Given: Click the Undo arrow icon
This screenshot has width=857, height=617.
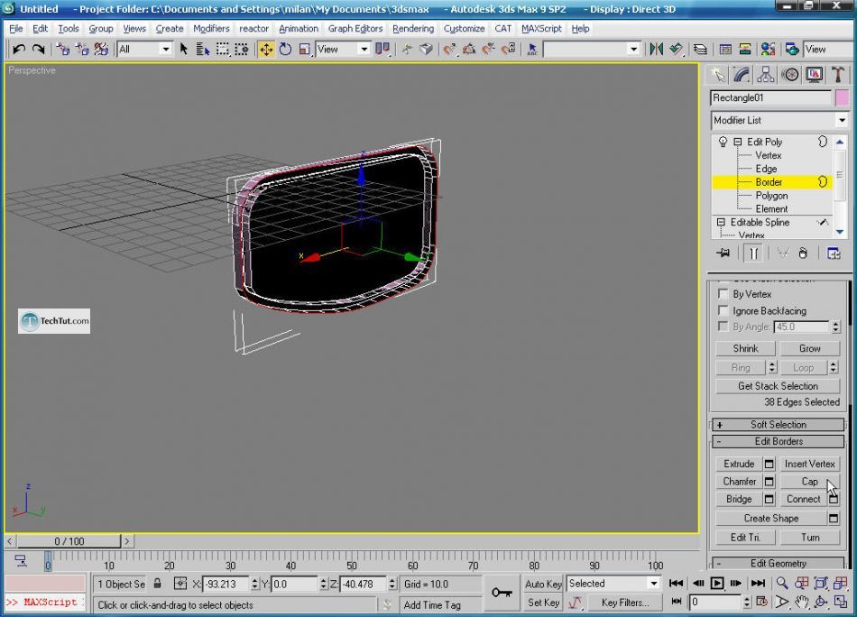Looking at the screenshot, I should (19, 50).
